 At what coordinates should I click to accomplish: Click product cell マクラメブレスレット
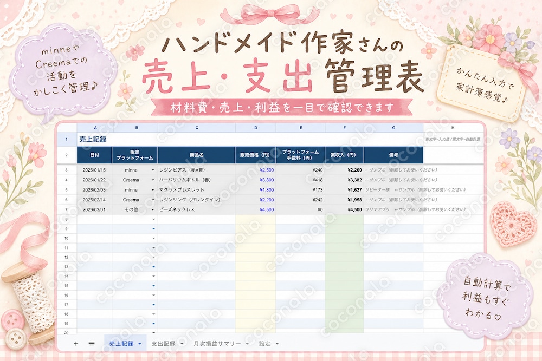(197, 190)
